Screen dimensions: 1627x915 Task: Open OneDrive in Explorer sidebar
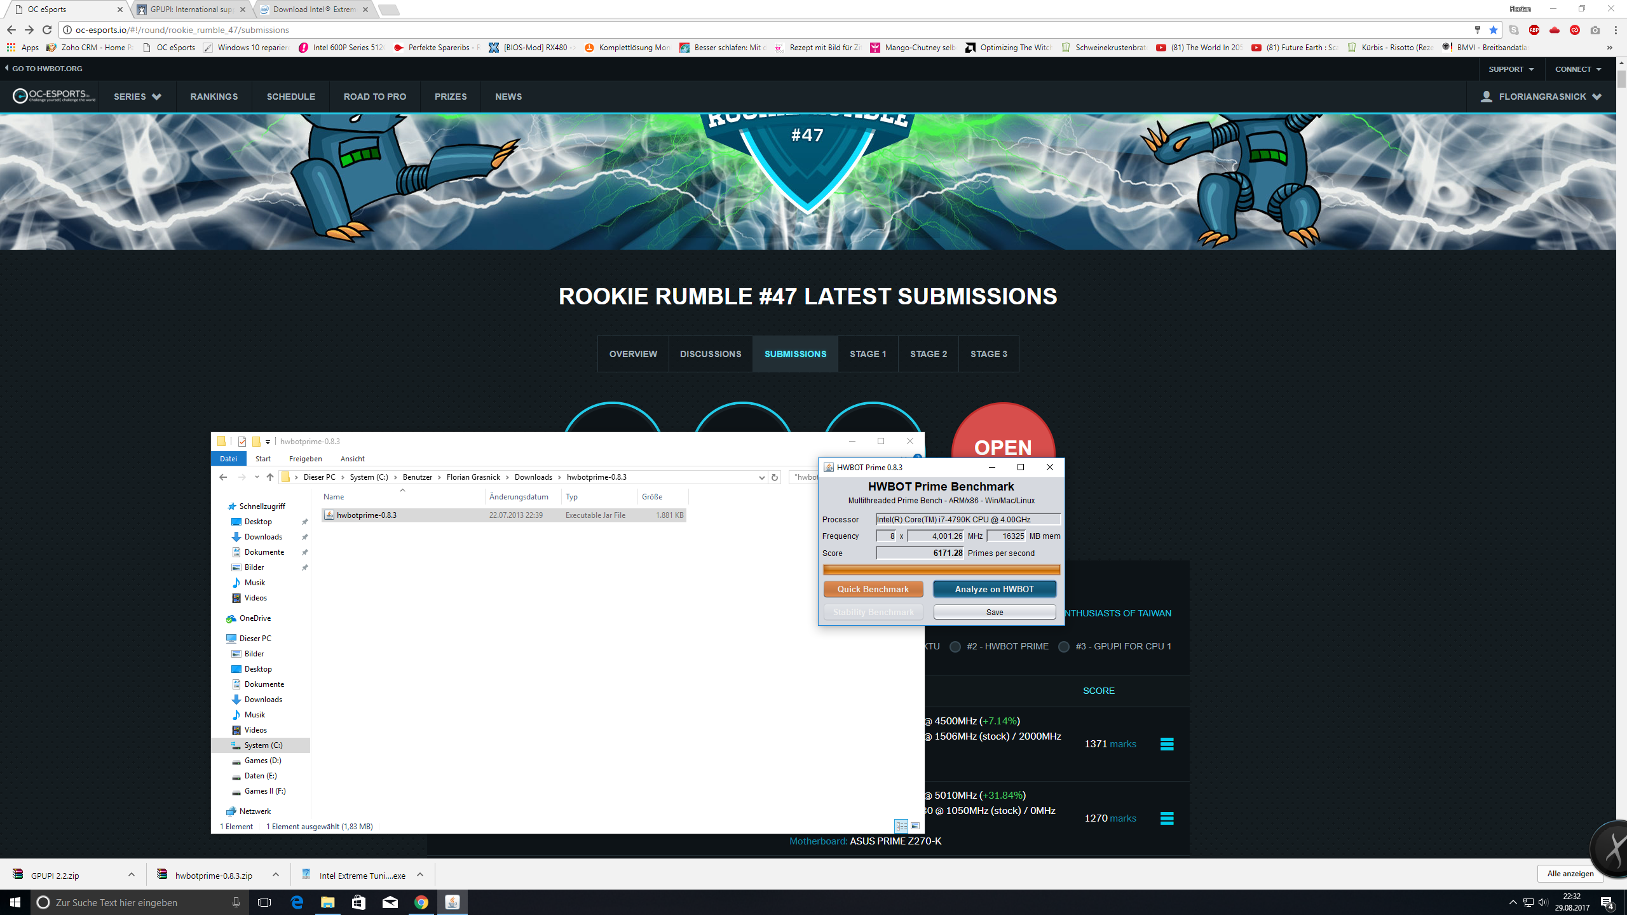coord(255,618)
